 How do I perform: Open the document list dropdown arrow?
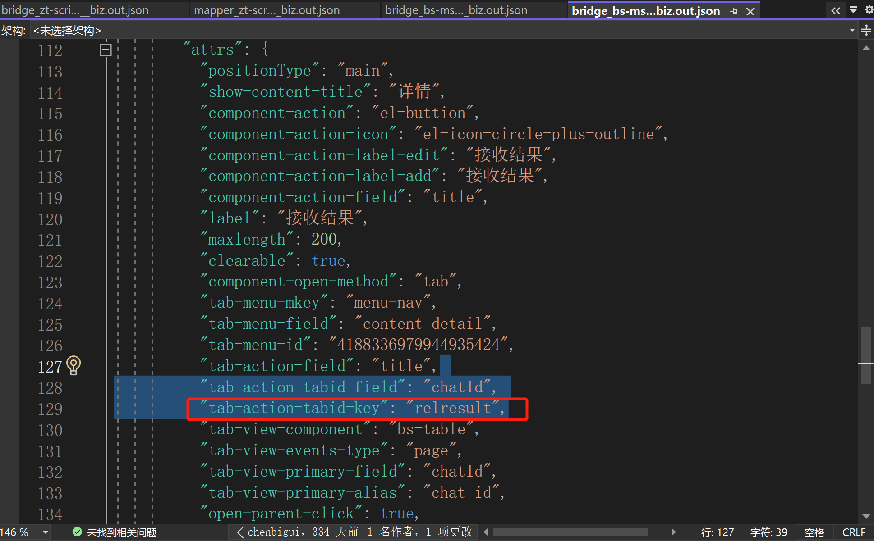[x=853, y=9]
